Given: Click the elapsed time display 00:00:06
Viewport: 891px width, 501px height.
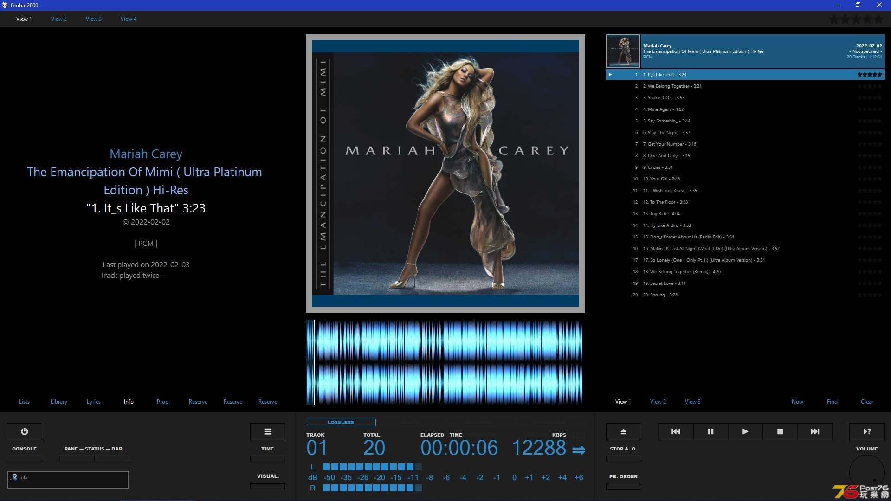Looking at the screenshot, I should coord(459,448).
